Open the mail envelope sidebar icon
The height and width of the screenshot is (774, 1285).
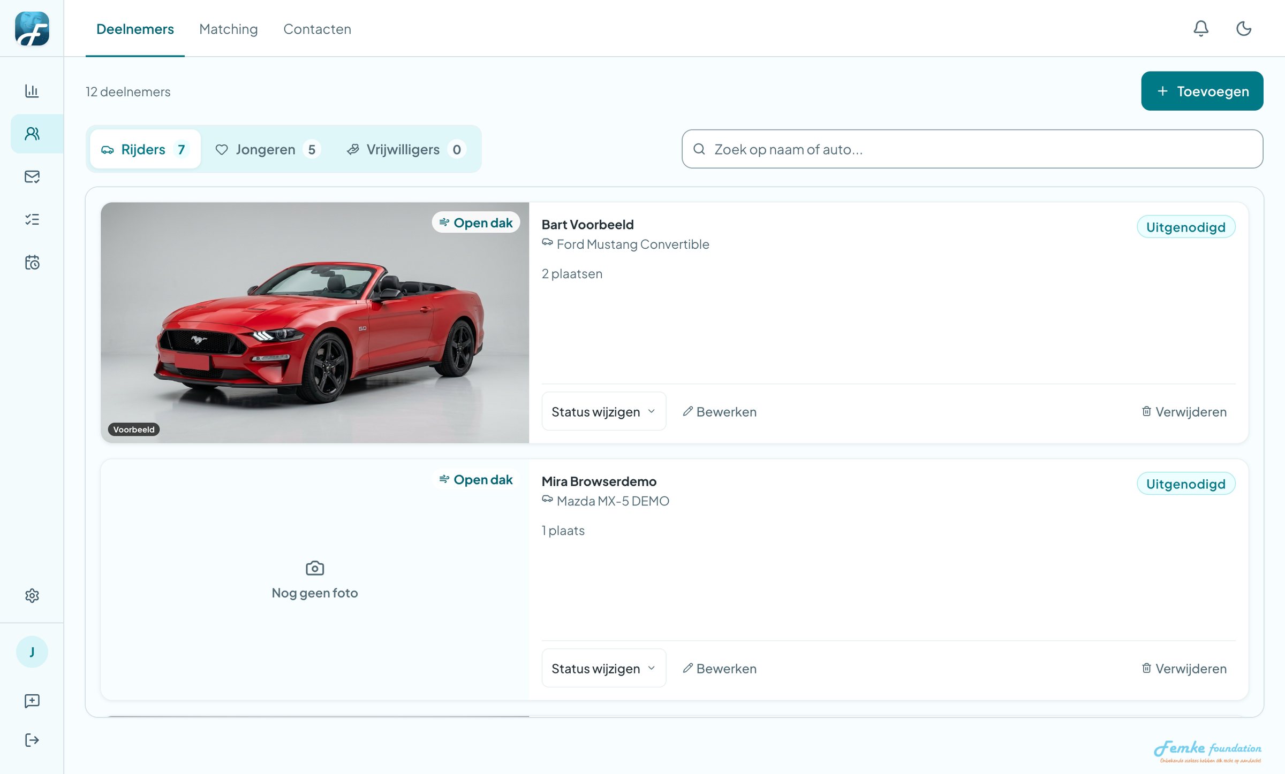(32, 177)
